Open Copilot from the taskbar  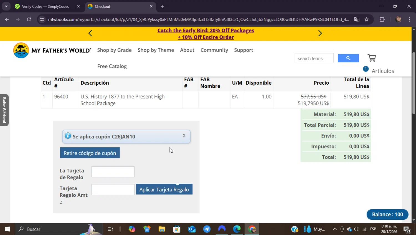click(132, 229)
